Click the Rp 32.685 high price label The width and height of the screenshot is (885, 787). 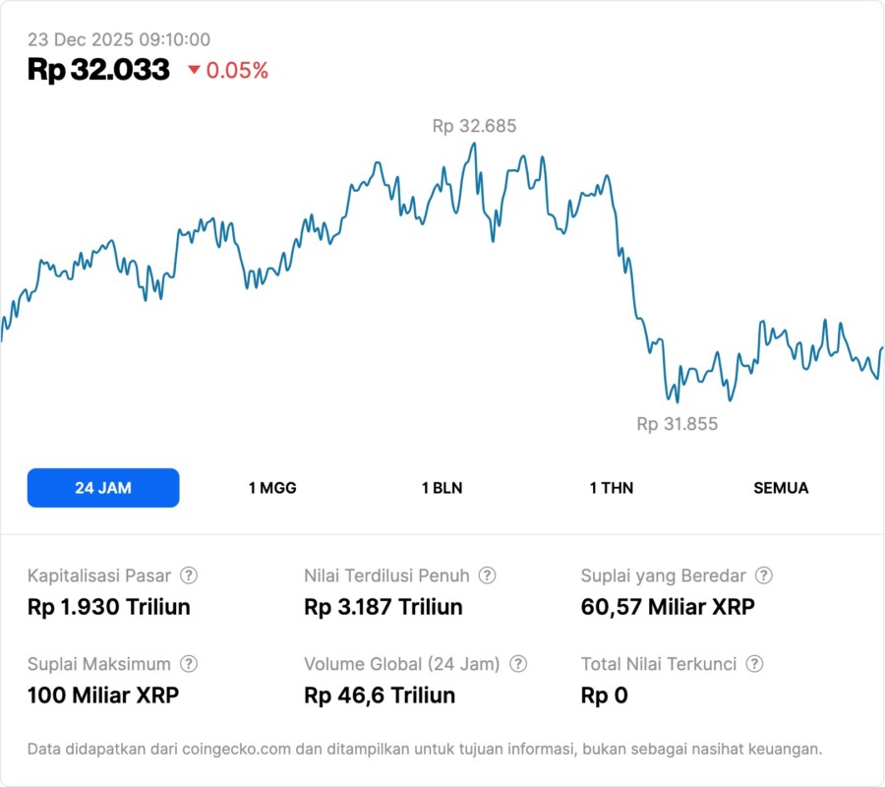point(474,126)
